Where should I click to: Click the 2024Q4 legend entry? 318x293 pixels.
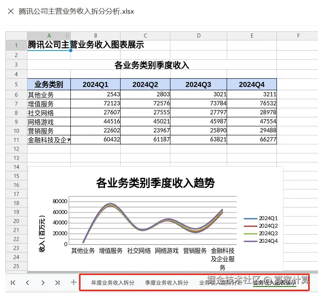click(261, 241)
